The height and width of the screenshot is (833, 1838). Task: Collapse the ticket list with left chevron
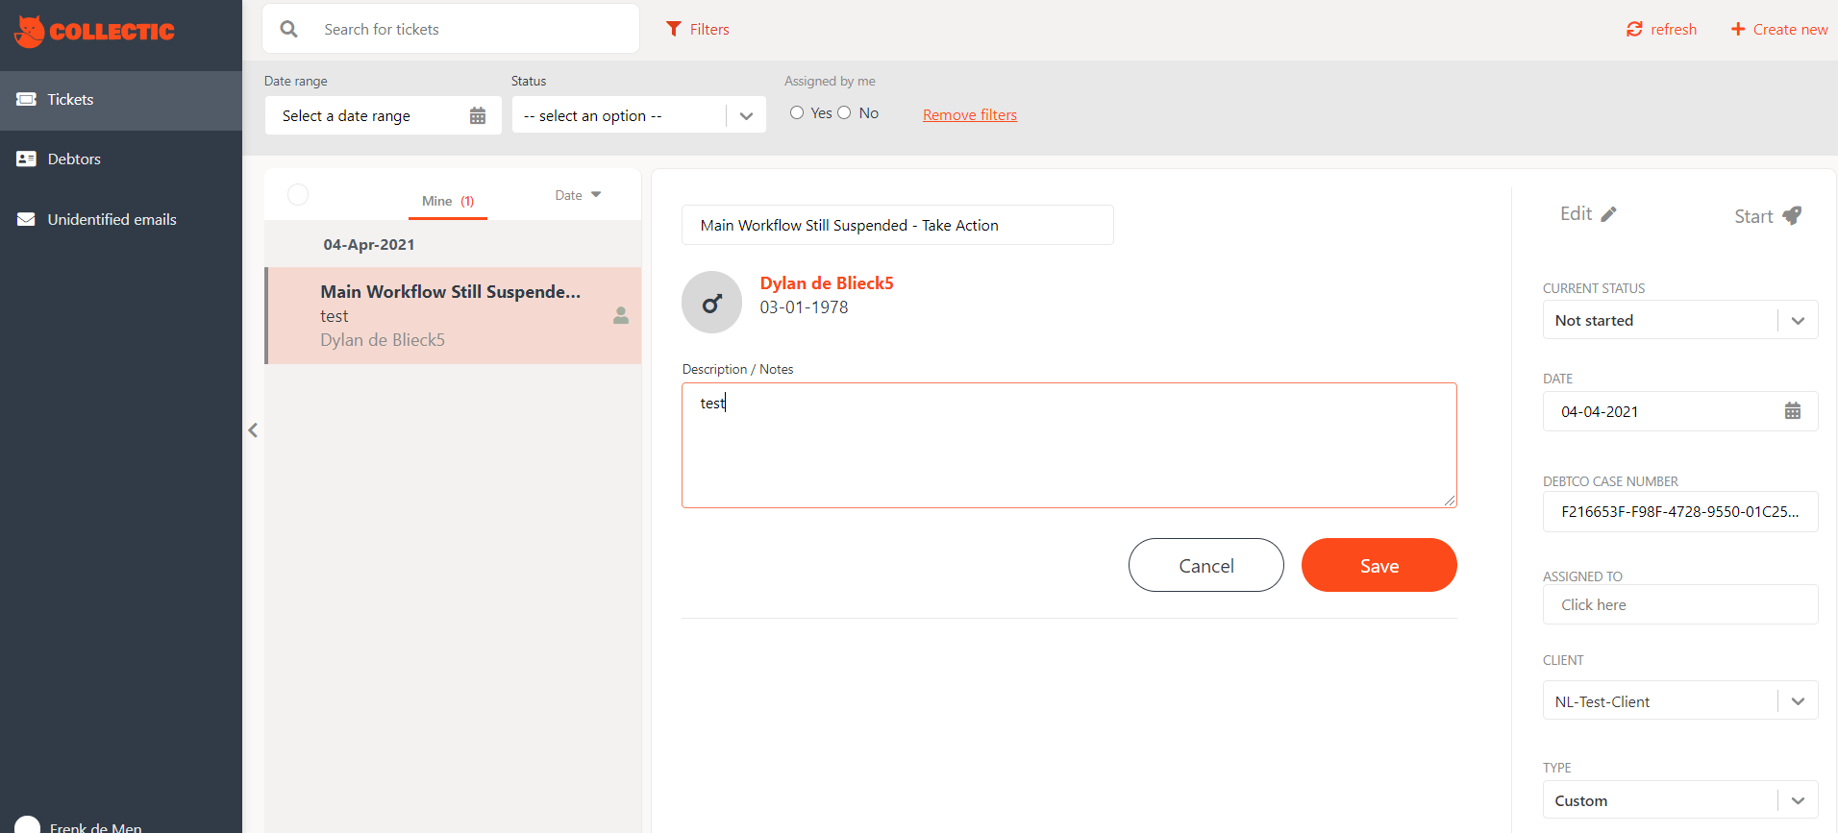pos(253,430)
